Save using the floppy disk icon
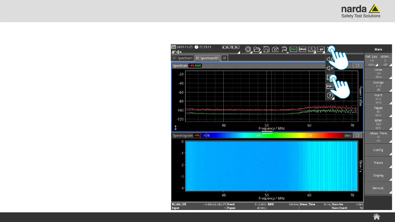This screenshot has height=222, width=395. 266,49
